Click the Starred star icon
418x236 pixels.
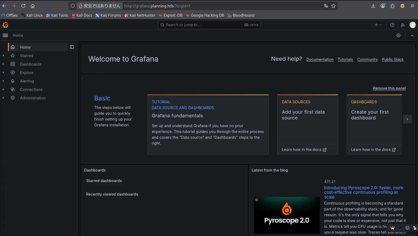click(13, 55)
